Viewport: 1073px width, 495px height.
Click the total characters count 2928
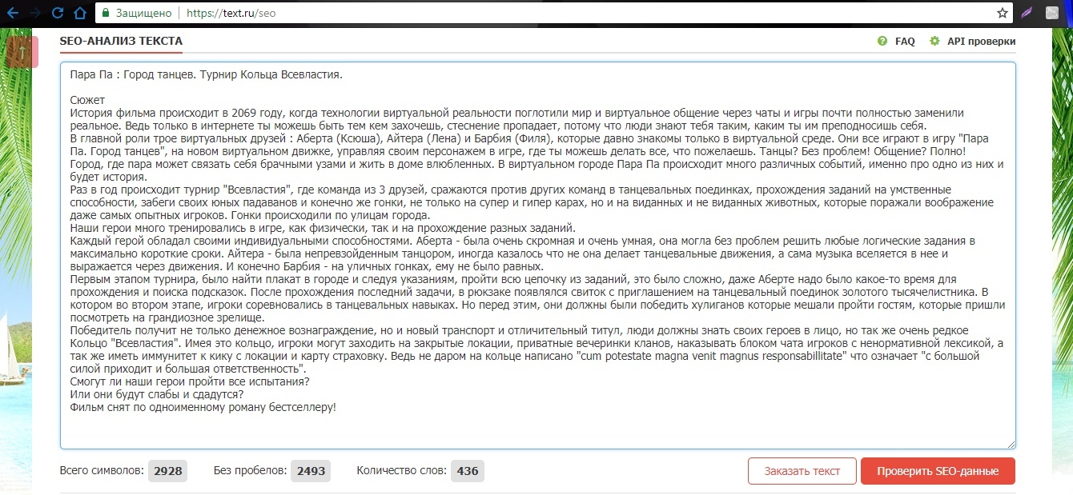(168, 471)
